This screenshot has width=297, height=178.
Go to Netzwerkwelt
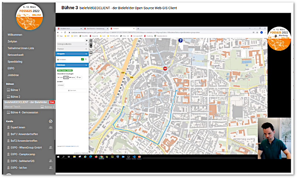(x=15, y=55)
